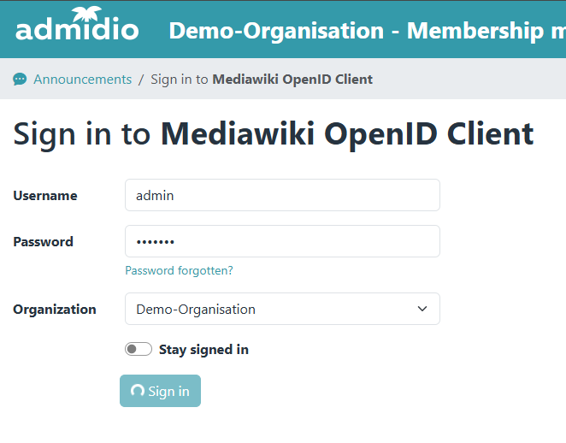Click the Stay signed in label text

(203, 349)
